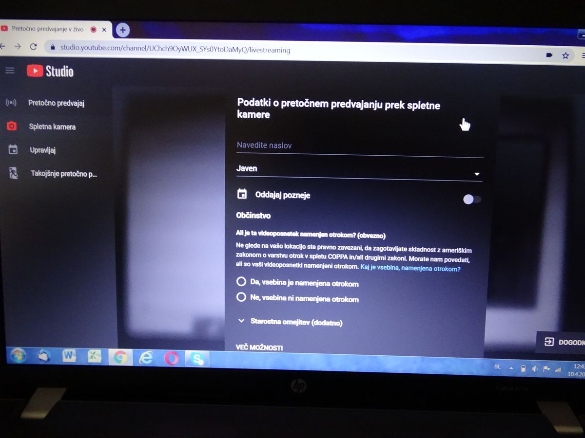The width and height of the screenshot is (585, 438).
Task: Click the browser reload icon
Action: coord(33,47)
